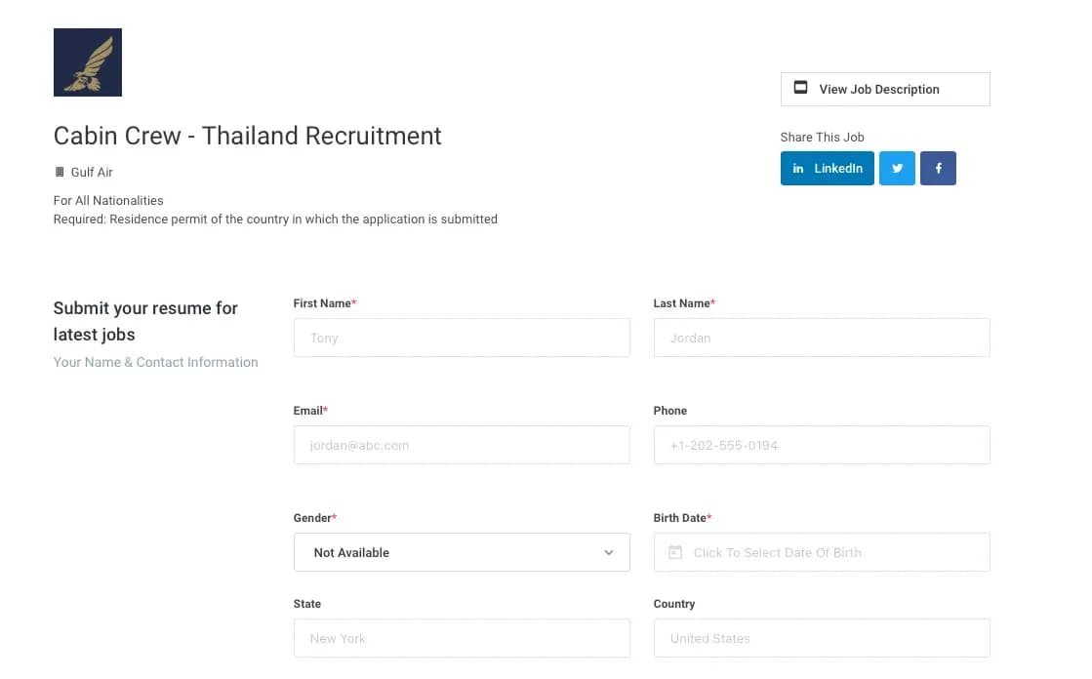Click the Gender dropdown chevron arrow

point(609,552)
